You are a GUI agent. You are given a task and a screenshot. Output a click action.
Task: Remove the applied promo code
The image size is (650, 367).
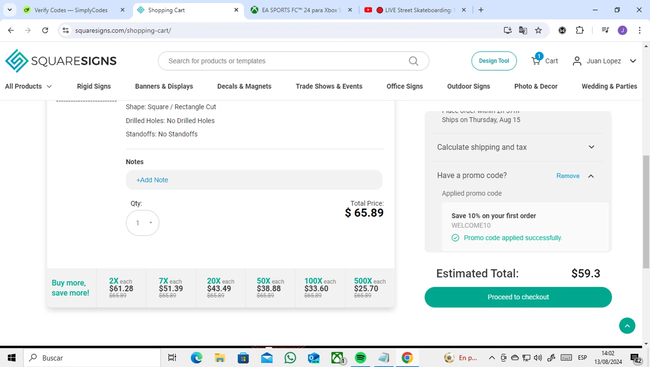coord(568,176)
